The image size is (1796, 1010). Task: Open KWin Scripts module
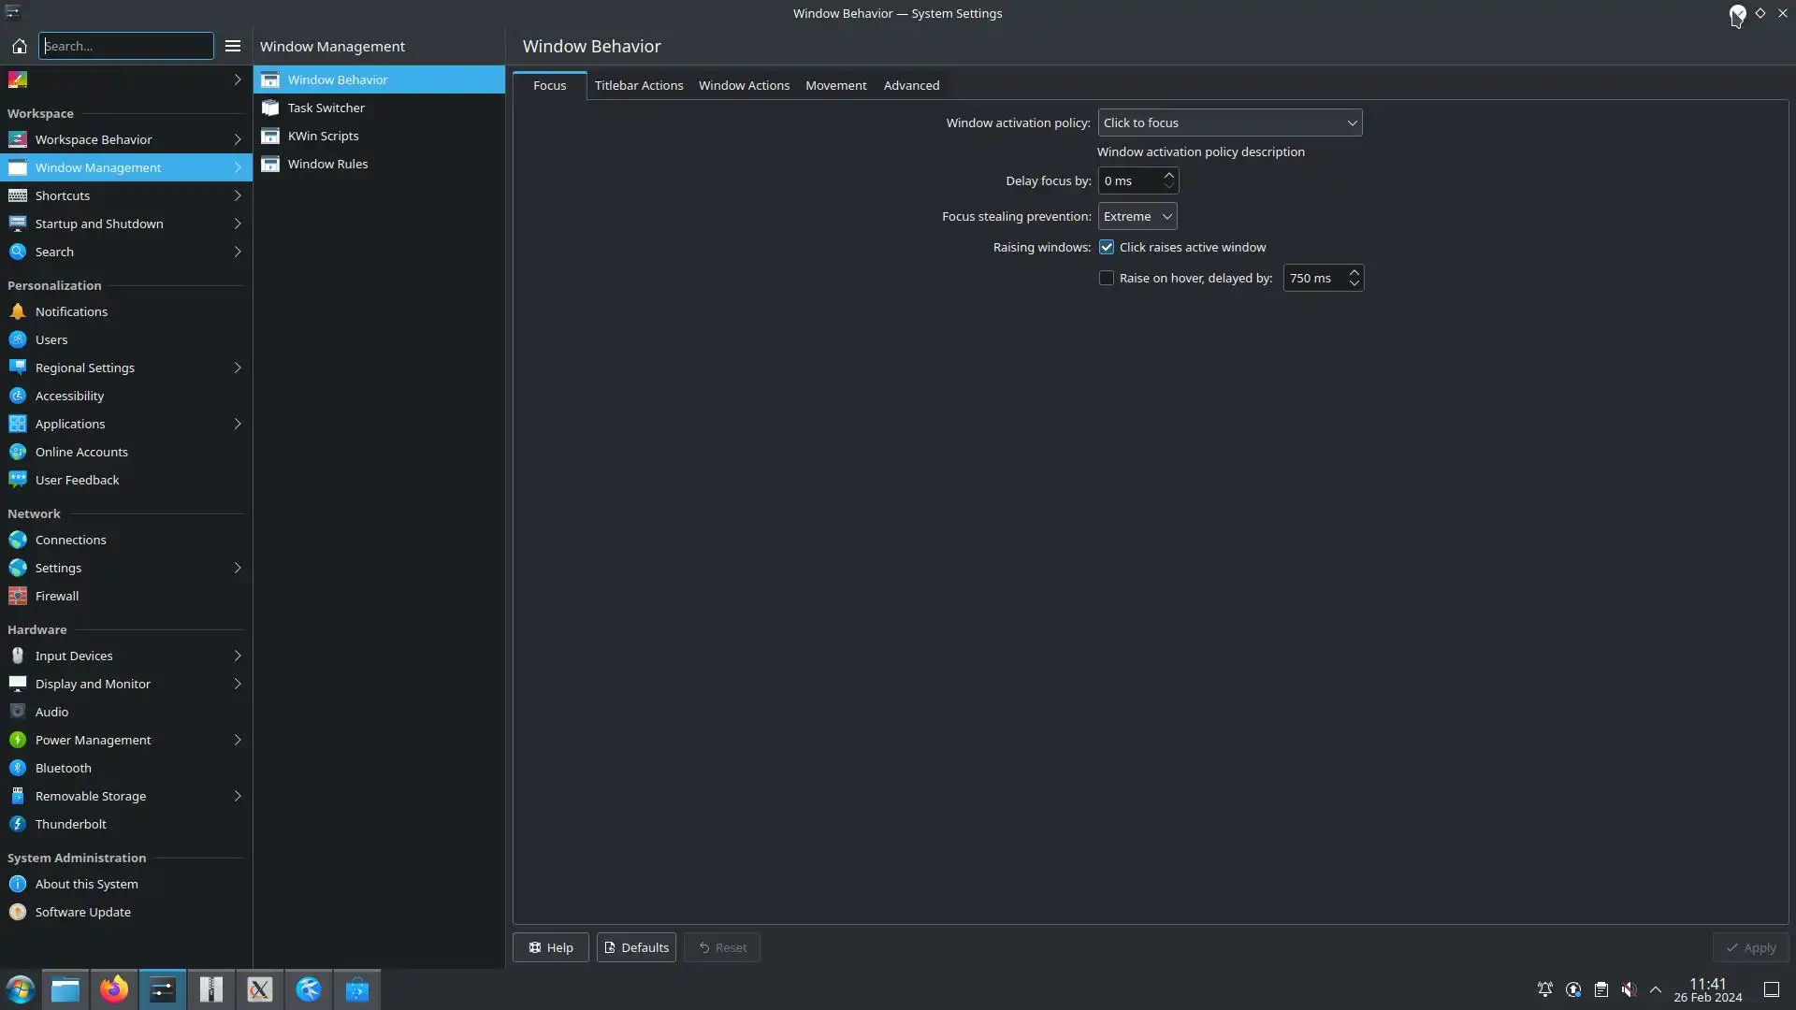(x=323, y=136)
